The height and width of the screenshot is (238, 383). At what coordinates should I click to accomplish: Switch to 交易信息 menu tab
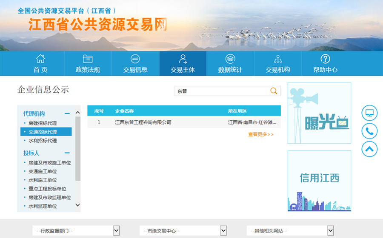[135, 64]
